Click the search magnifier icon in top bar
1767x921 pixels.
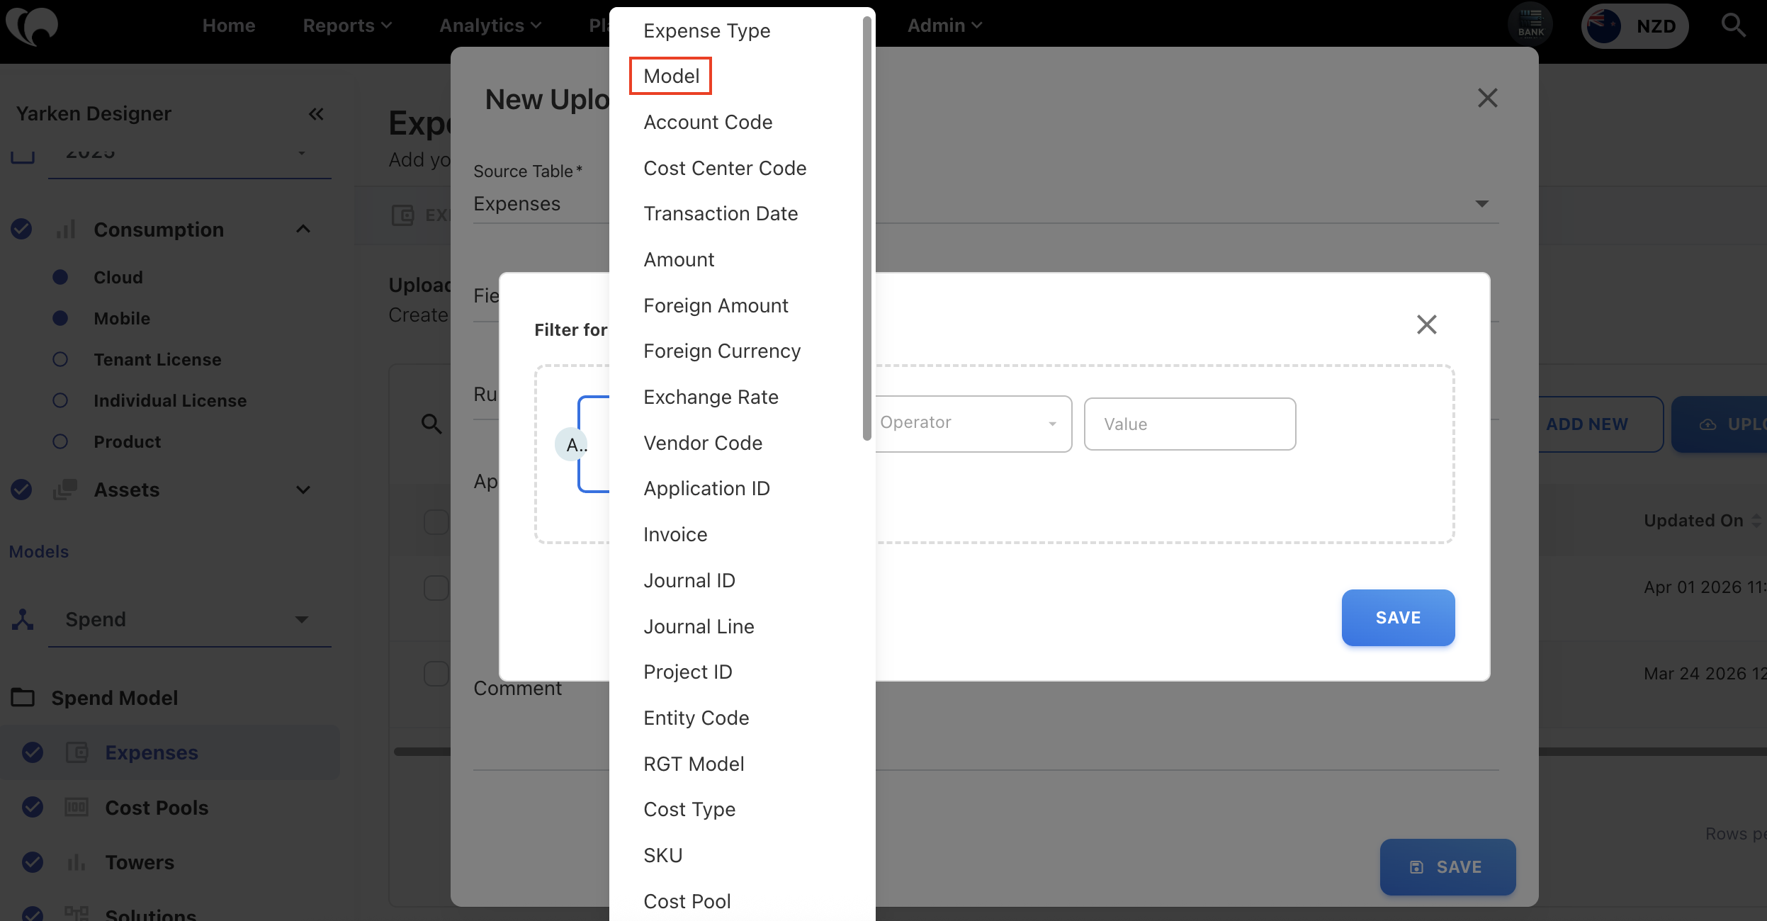coord(1733,26)
